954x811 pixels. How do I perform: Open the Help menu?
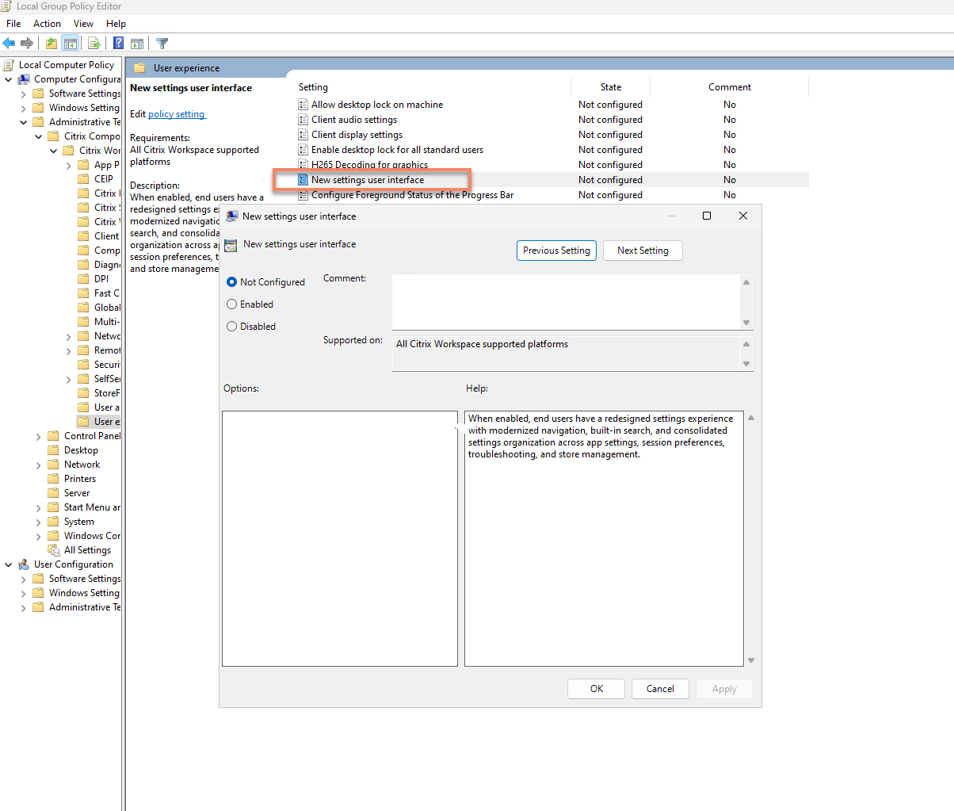tap(116, 24)
